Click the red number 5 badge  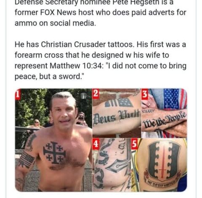tap(134, 144)
